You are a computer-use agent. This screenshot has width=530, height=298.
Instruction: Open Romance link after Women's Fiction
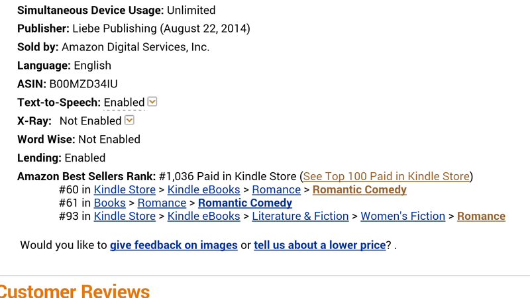[482, 216]
